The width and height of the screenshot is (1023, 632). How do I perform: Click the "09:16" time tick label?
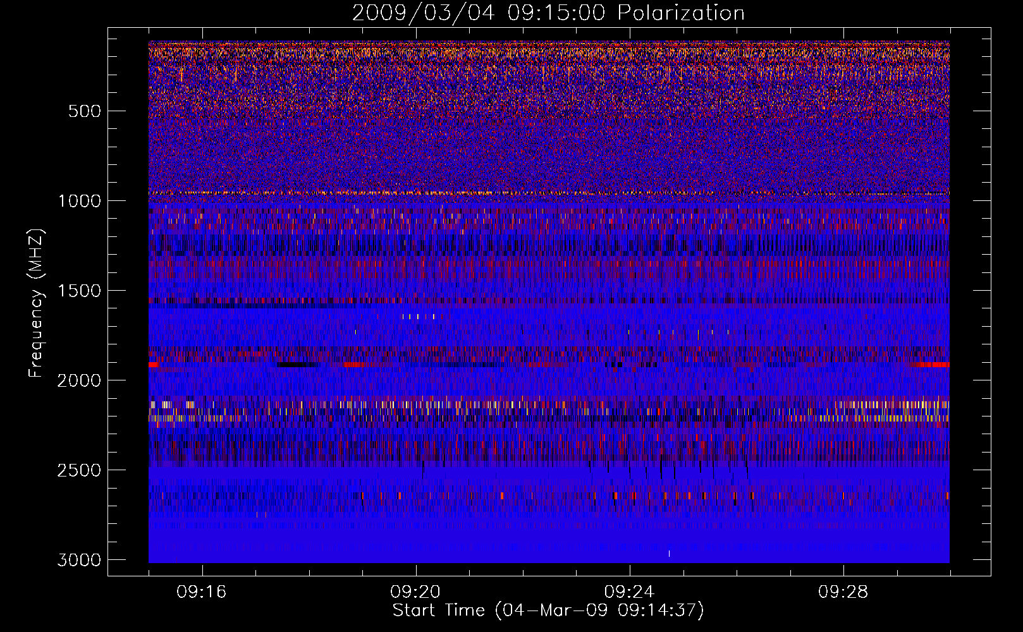pos(202,592)
